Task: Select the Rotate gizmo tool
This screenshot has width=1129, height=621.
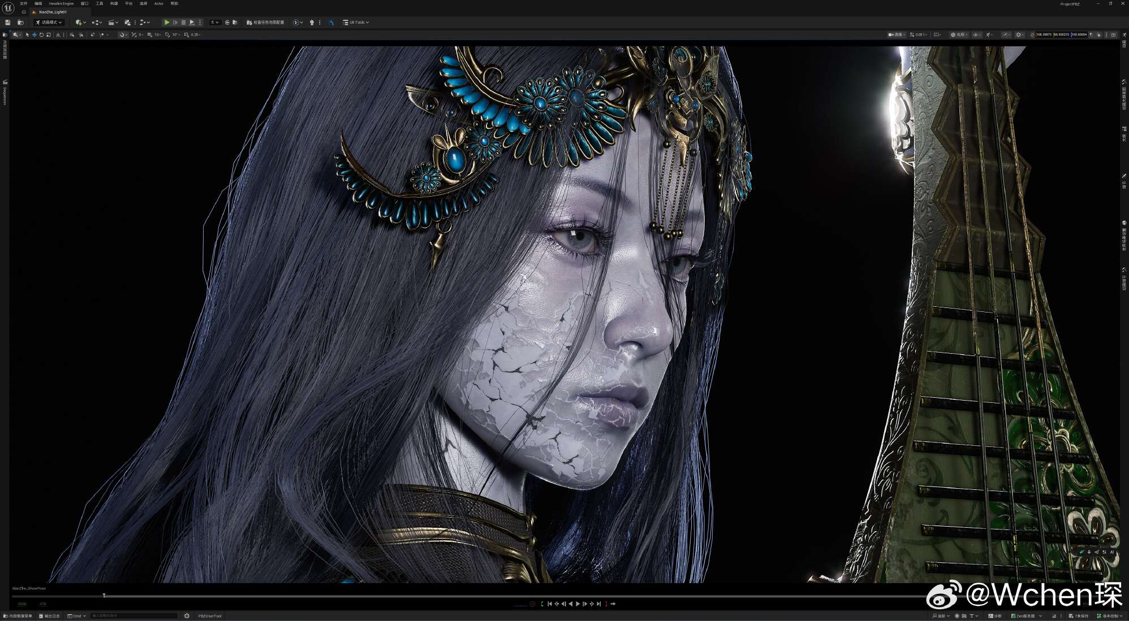Action: (41, 35)
